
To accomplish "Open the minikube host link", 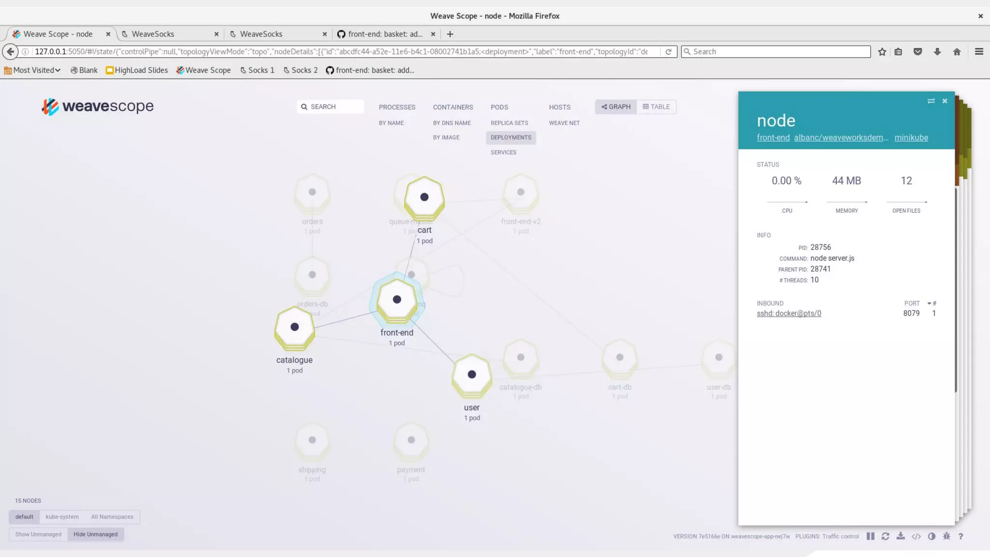I will coord(911,138).
